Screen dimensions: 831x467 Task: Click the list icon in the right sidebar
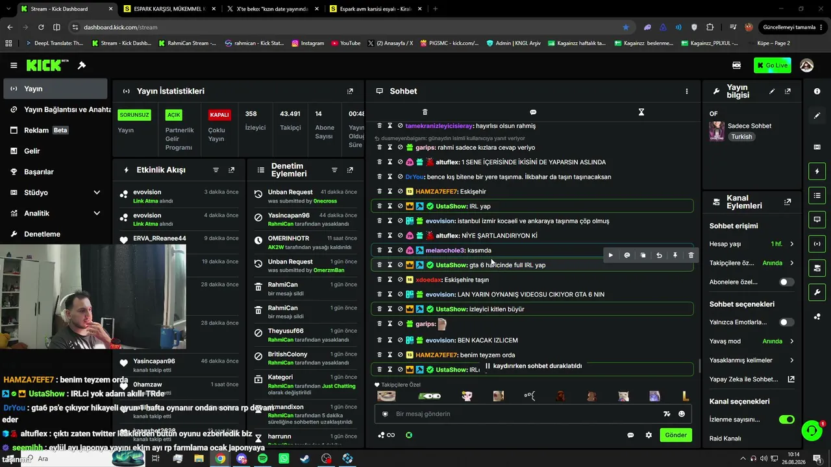817,195
